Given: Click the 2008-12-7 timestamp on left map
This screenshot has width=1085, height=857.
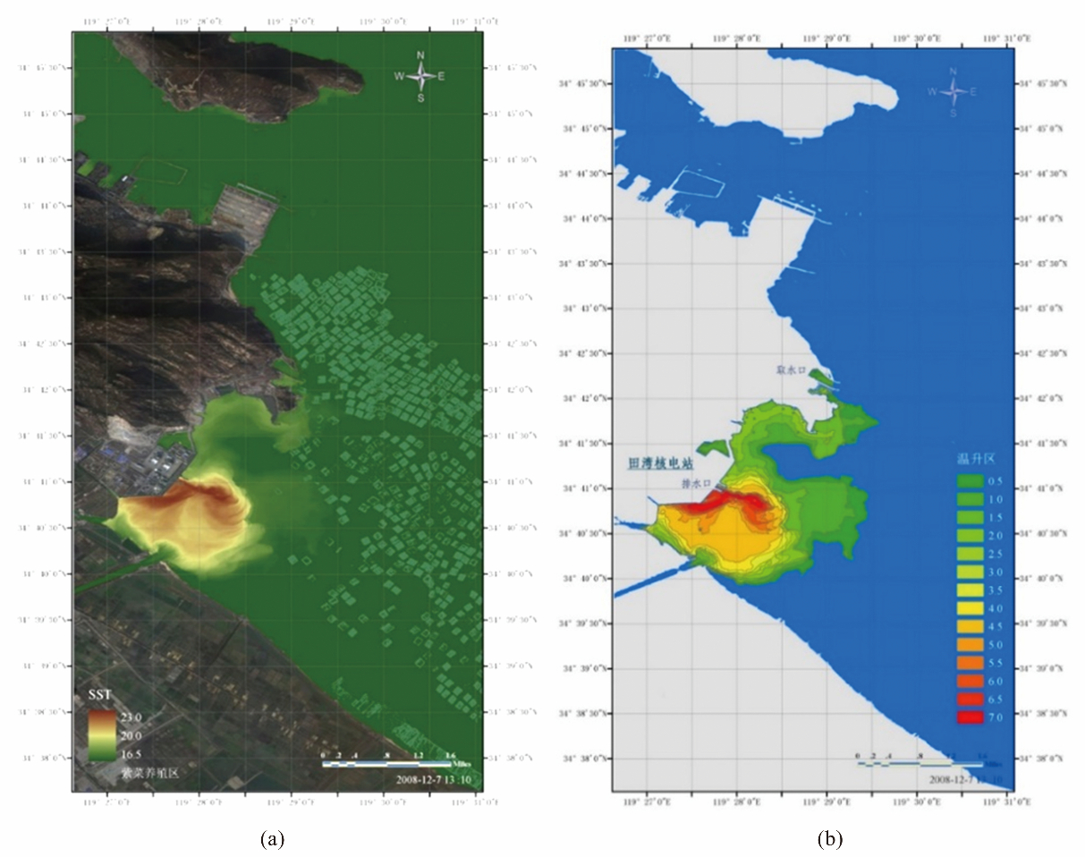Looking at the screenshot, I should click(x=435, y=778).
